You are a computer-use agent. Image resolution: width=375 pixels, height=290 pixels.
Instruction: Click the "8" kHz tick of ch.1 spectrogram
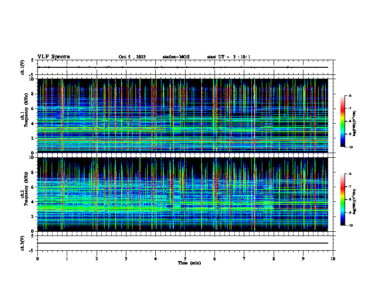(33, 94)
